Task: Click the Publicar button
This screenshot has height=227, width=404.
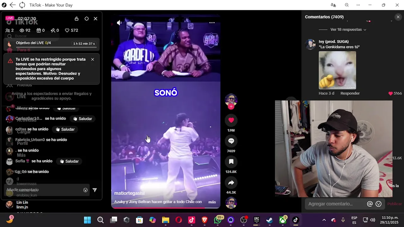Action: click(395, 204)
